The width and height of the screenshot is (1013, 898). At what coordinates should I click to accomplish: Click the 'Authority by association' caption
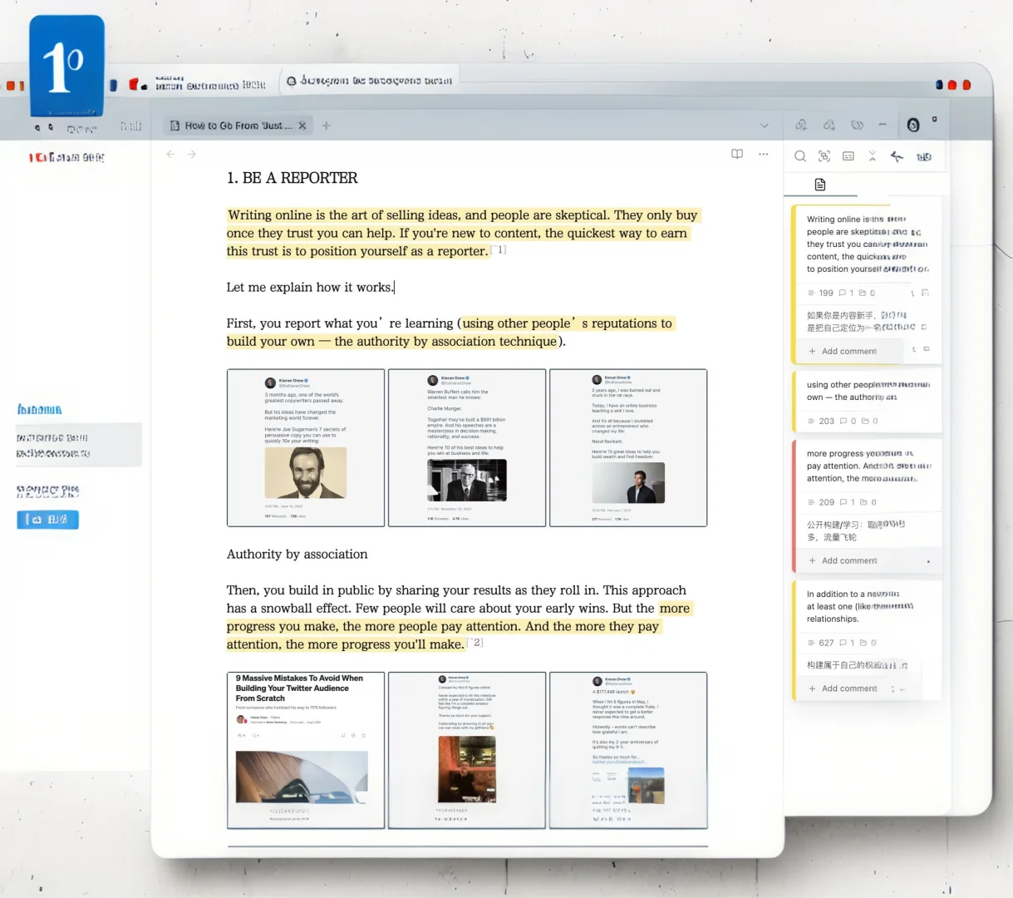tap(297, 555)
